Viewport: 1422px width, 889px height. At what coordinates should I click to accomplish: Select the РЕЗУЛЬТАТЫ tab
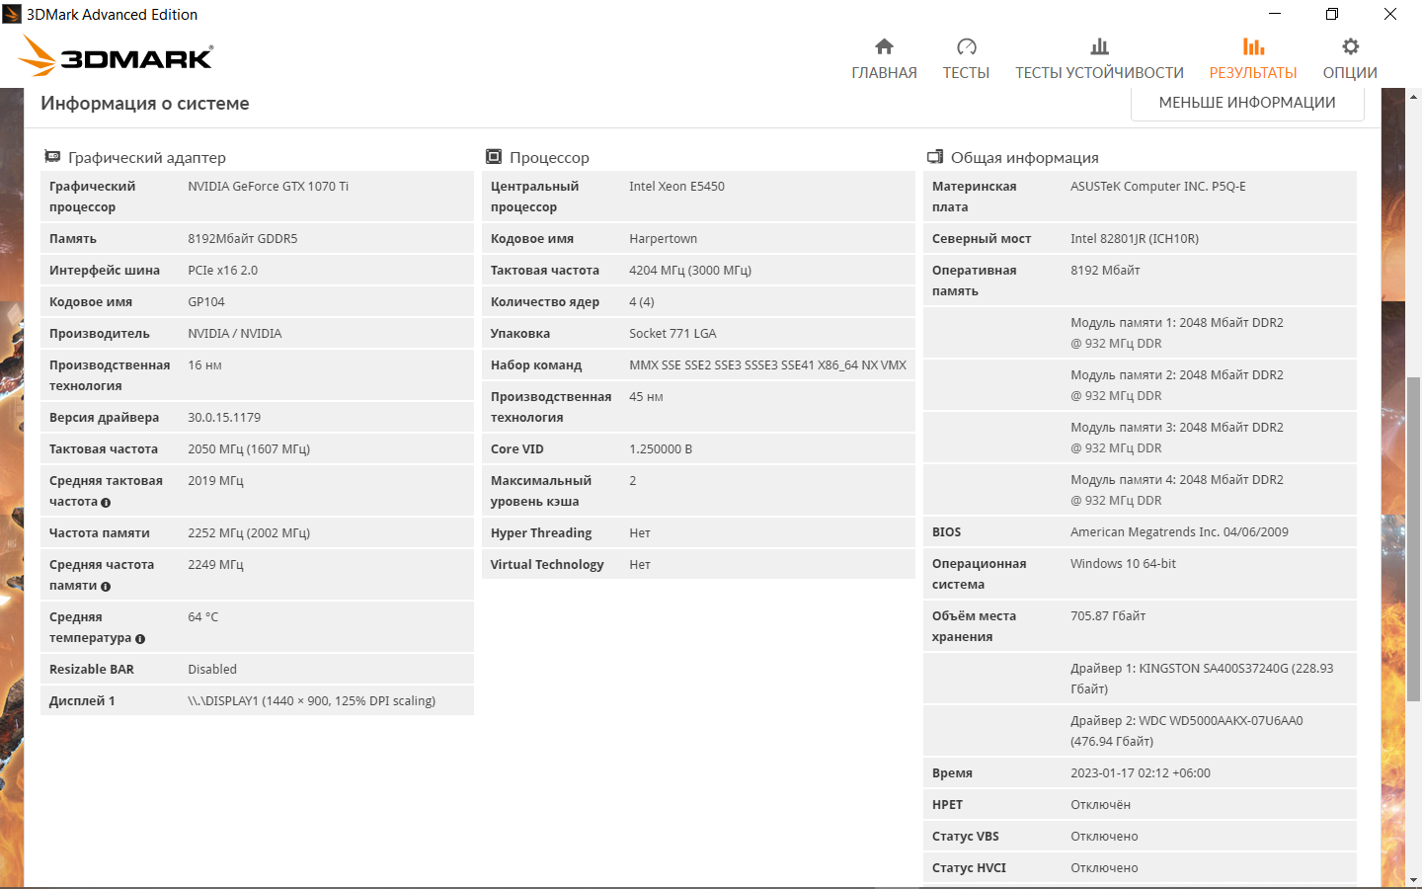click(x=1253, y=60)
